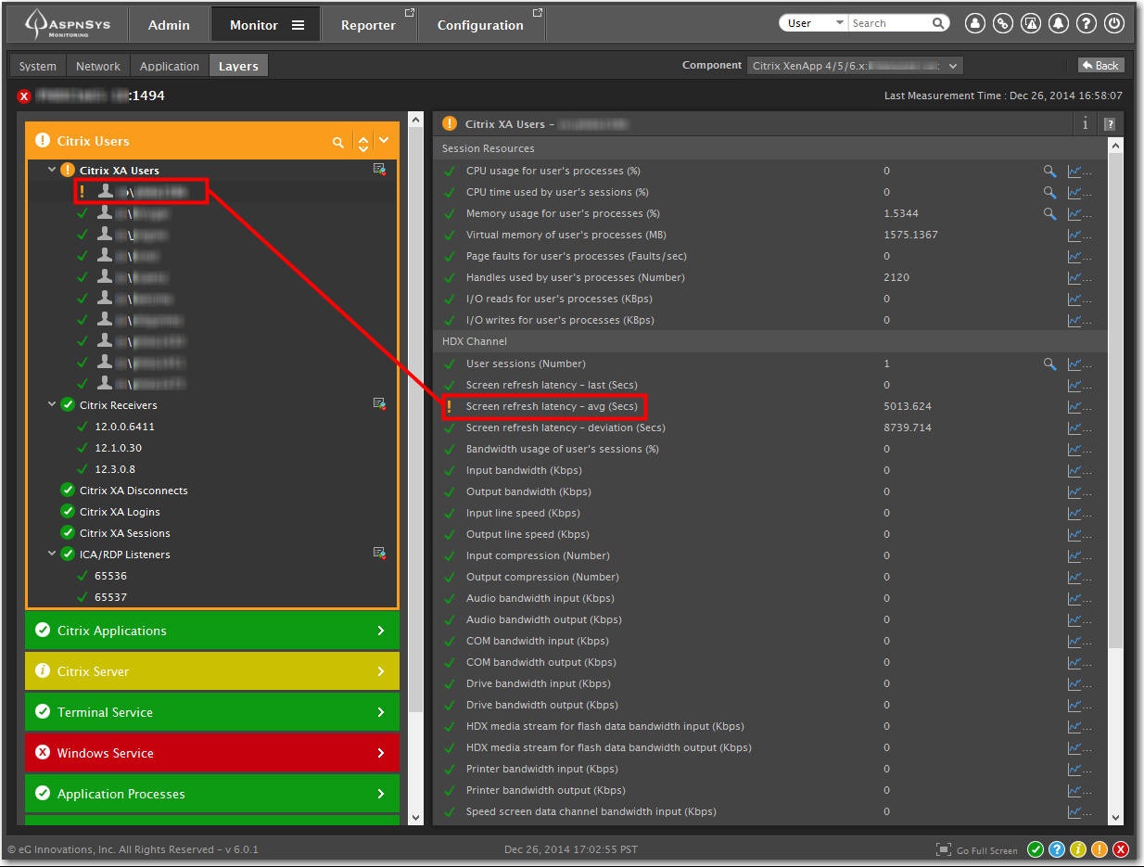
Task: Open the User search-type dropdown
Action: point(816,23)
